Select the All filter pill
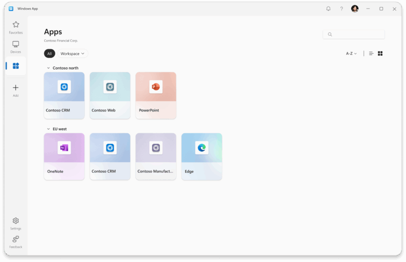Screen dimensions: 406x262 point(49,53)
